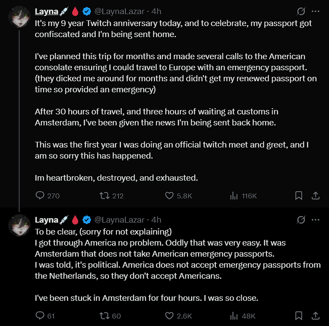Open more options menu on second tweet
This screenshot has height=326, width=329.
coord(315,220)
